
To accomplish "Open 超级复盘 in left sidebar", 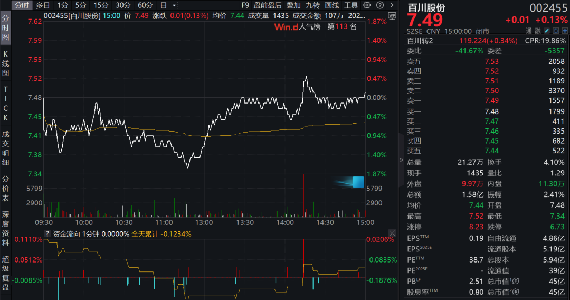I will [5, 273].
